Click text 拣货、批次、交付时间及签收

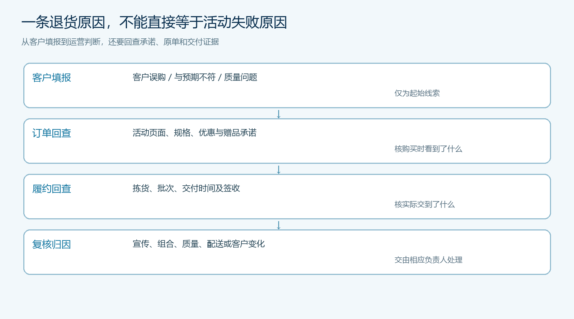pyautogui.click(x=186, y=189)
